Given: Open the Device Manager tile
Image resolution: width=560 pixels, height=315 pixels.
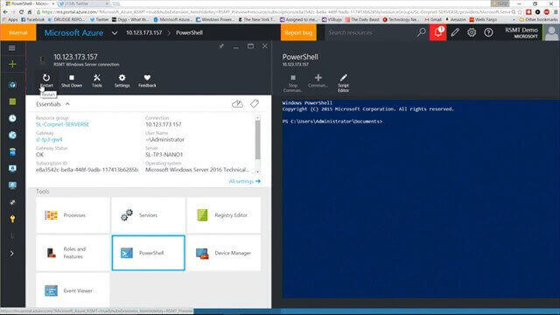Looking at the screenshot, I should pos(224,253).
